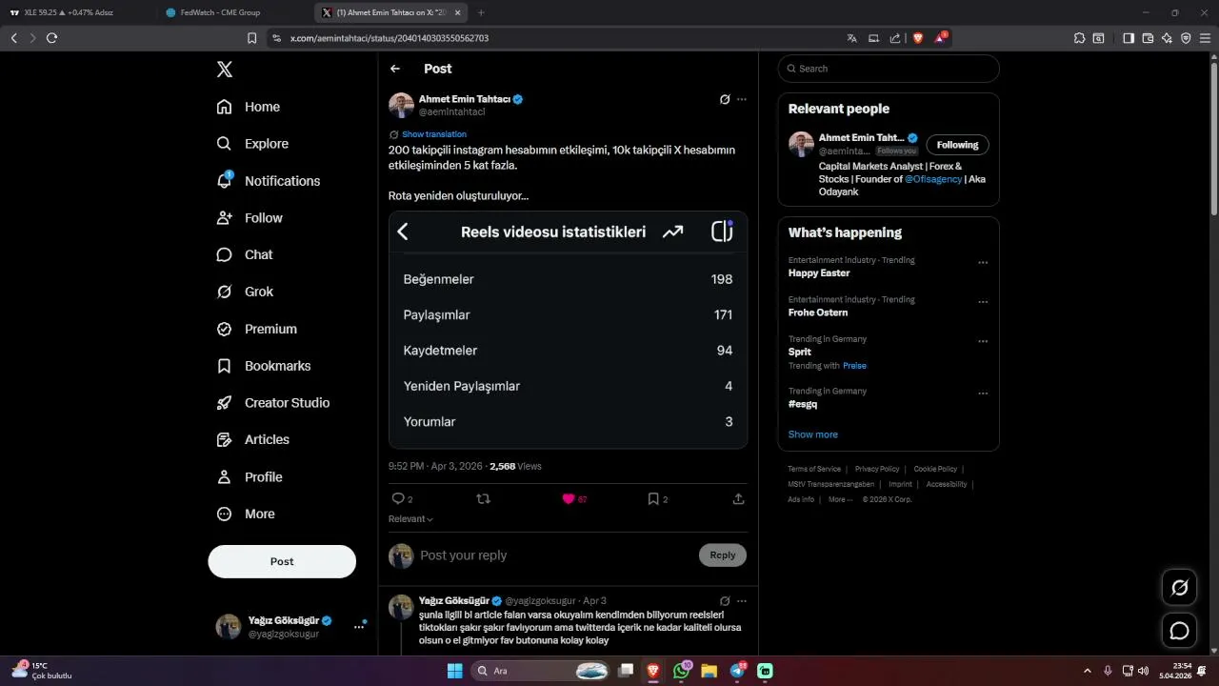The width and height of the screenshot is (1219, 686).
Task: Open Articles in the sidebar
Action: pos(253,440)
